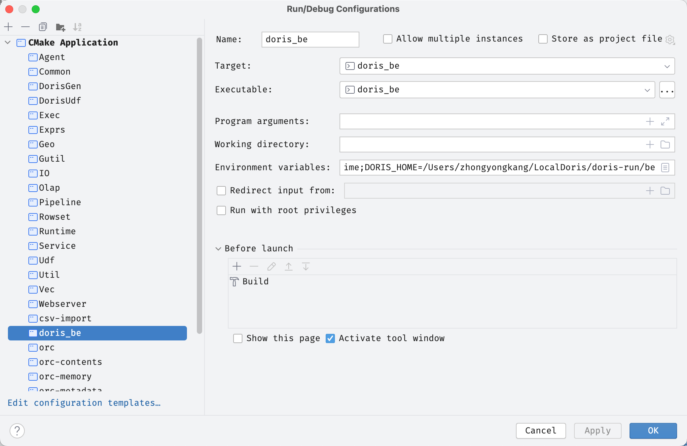Select the Webserver configuration

tap(62, 304)
